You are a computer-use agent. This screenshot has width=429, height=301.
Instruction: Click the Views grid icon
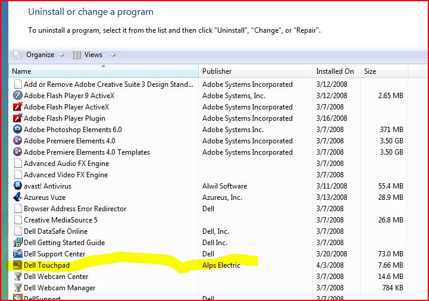77,55
